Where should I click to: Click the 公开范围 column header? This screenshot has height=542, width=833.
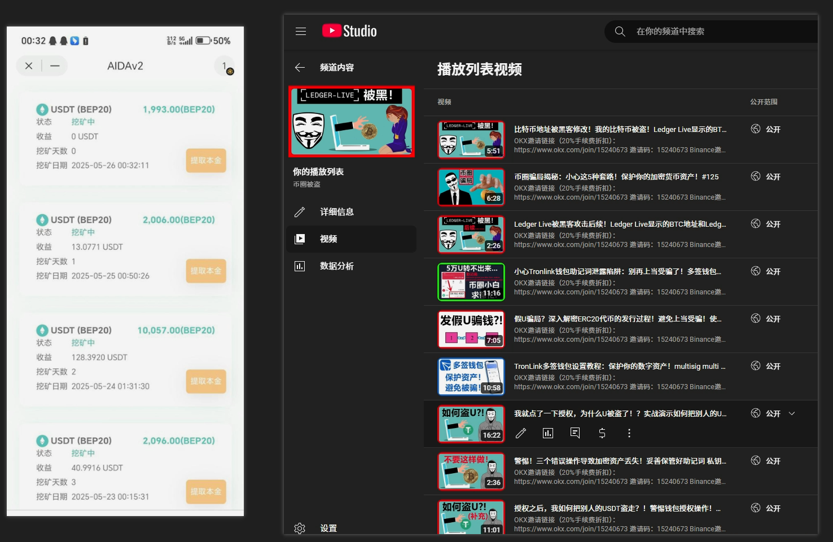pyautogui.click(x=764, y=102)
